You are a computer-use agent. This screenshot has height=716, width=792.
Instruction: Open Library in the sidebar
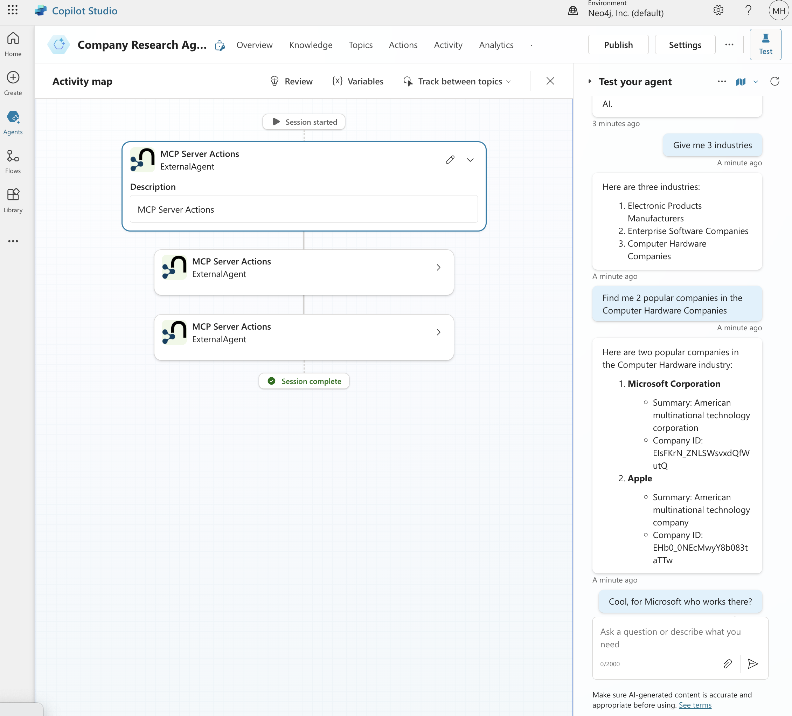tap(13, 200)
